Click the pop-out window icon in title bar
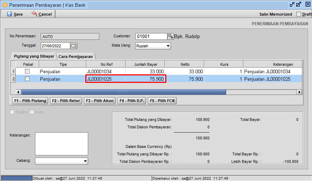 (x=299, y=4)
